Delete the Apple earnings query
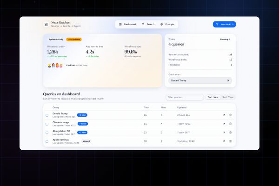This screenshot has width=279, height=186. 231,141
